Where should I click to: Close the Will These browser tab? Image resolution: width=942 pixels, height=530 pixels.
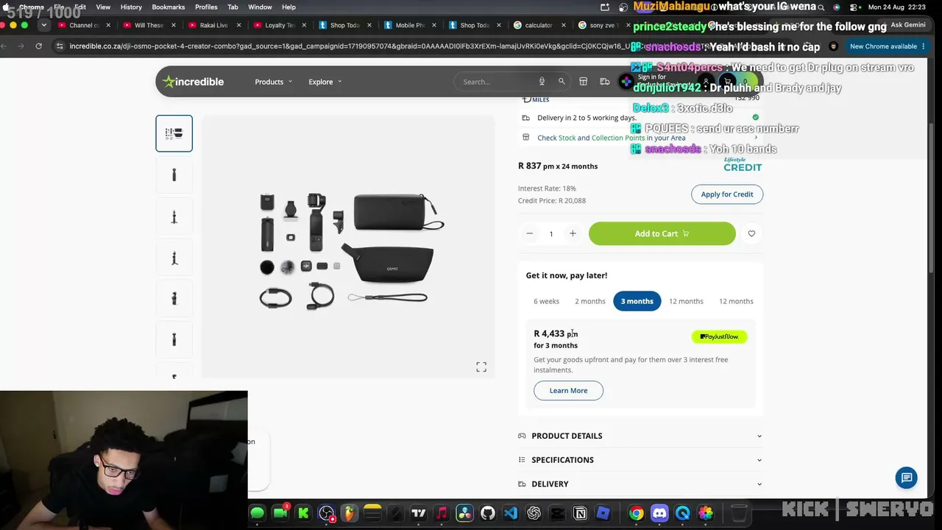click(x=173, y=25)
